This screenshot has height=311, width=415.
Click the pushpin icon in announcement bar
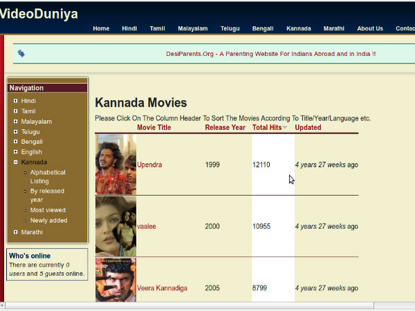point(21,53)
